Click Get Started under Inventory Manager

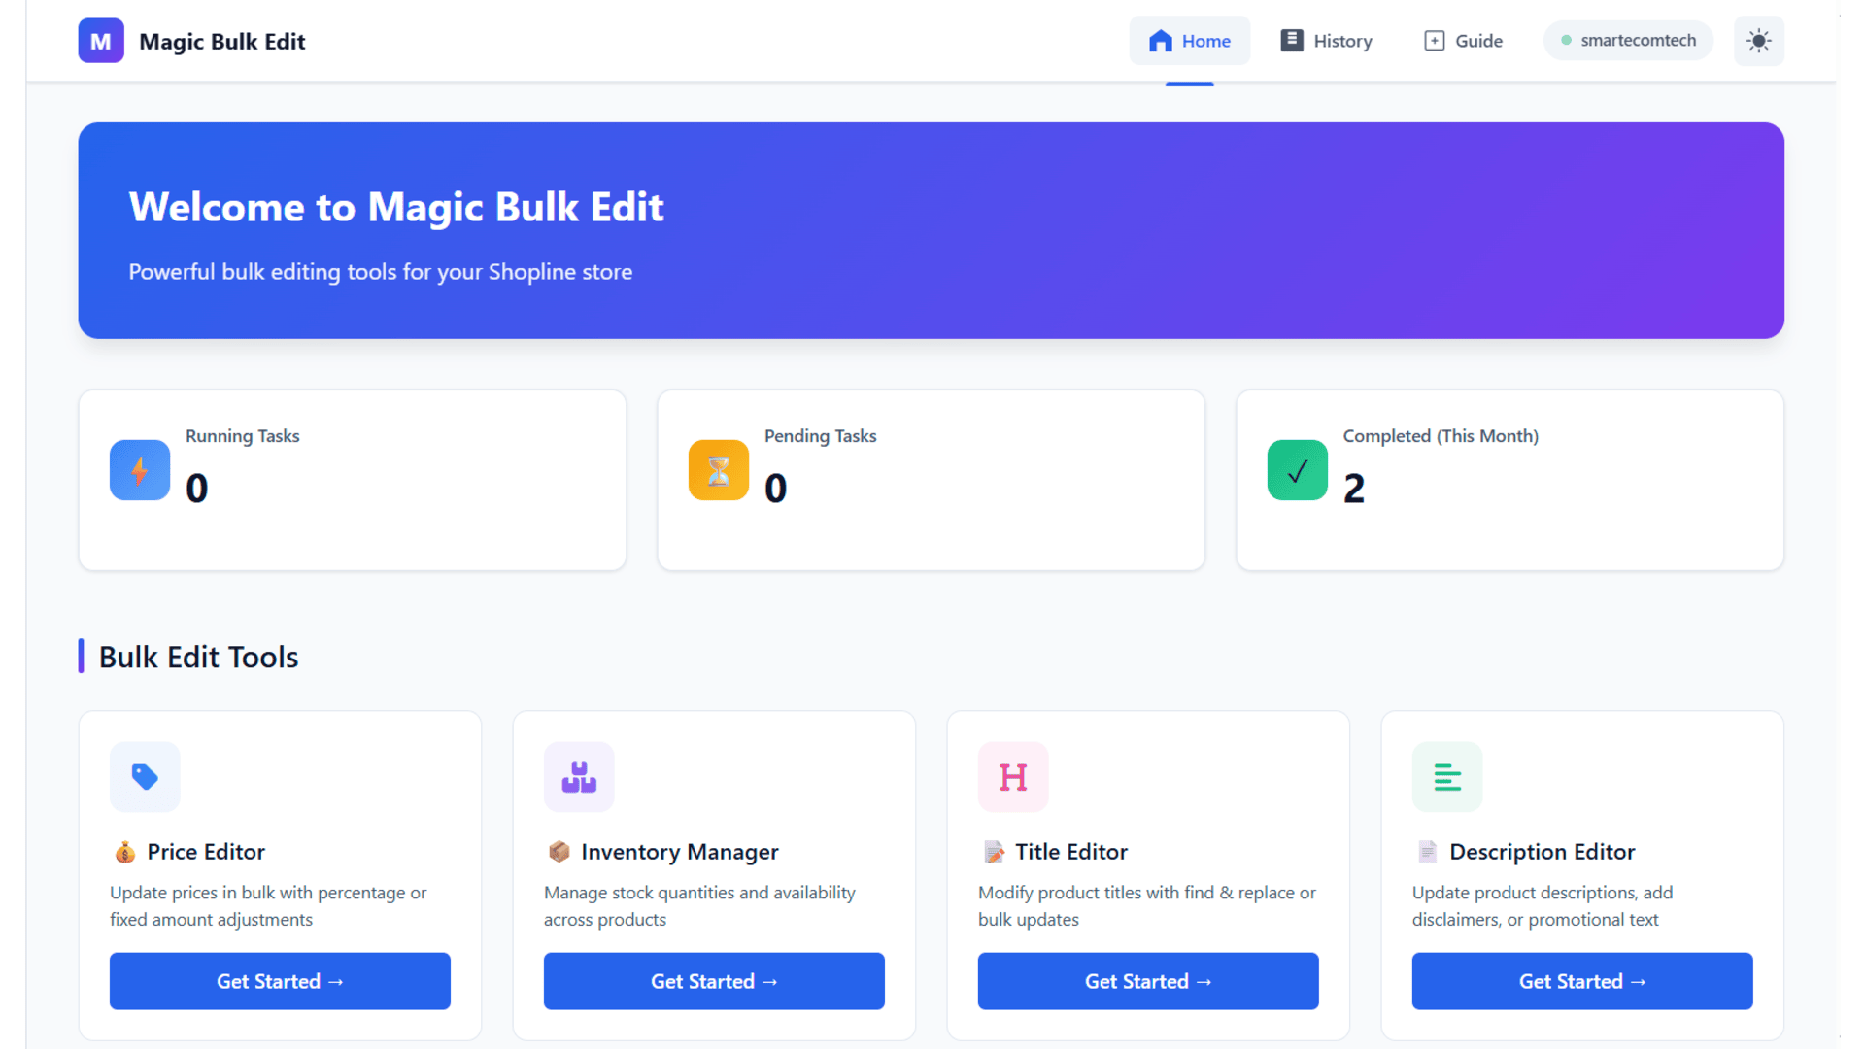click(713, 981)
